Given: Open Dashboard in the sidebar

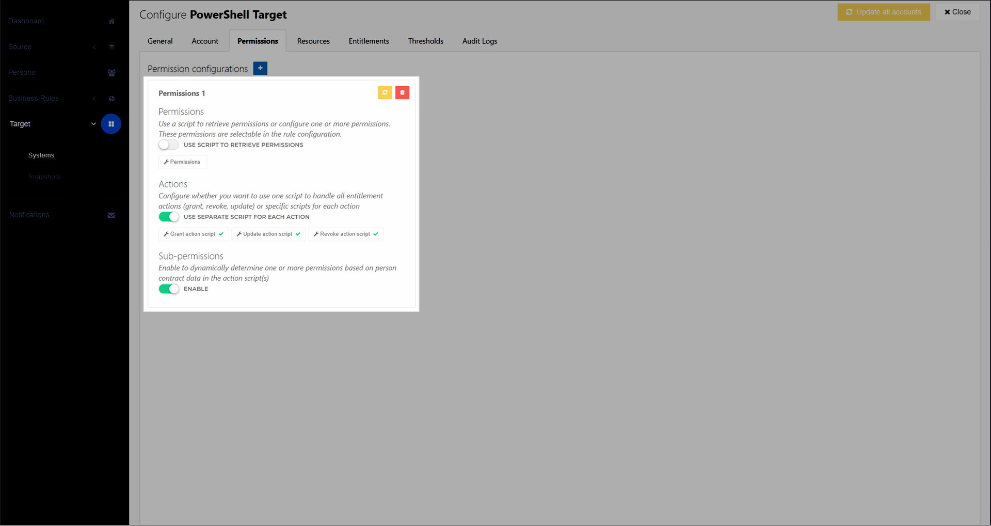Looking at the screenshot, I should tap(26, 21).
